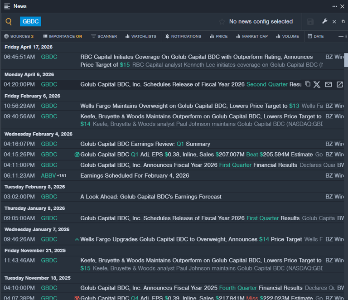The image size is (348, 300).
Task: Click the ABBV ticker link
Action: [48, 175]
